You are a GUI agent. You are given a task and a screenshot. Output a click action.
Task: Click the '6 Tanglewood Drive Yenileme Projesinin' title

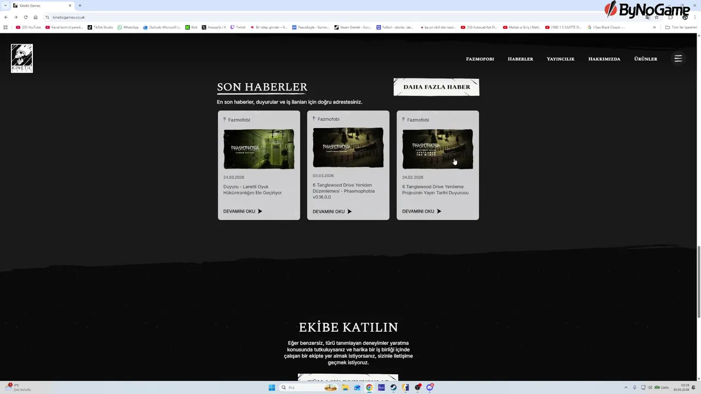[435, 190]
